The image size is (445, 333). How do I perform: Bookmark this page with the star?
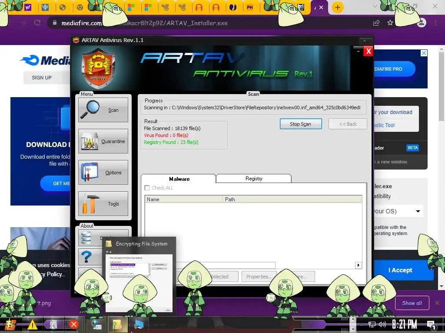(390, 23)
